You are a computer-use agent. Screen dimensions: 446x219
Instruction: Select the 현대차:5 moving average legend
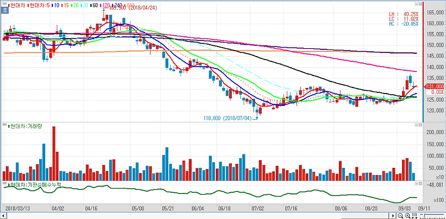[x=39, y=5]
